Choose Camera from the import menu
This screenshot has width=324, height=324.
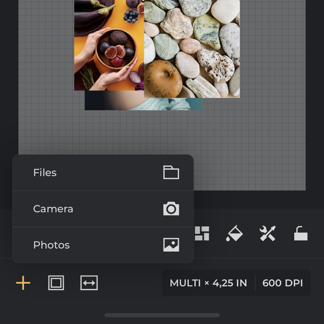(x=53, y=209)
